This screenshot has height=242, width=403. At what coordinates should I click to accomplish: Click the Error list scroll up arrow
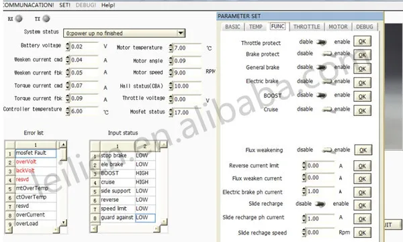(x=63, y=145)
